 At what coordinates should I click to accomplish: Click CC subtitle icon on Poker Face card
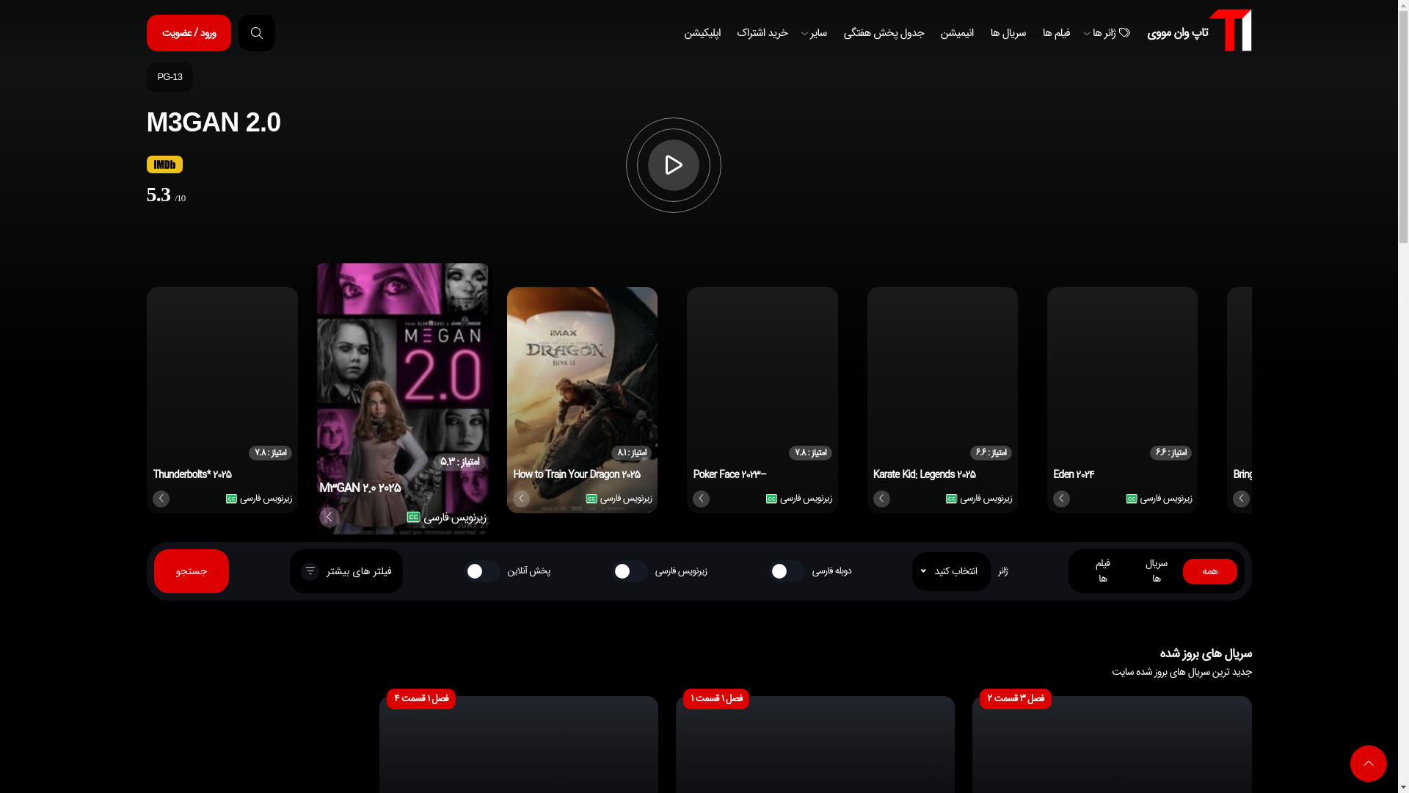(772, 499)
